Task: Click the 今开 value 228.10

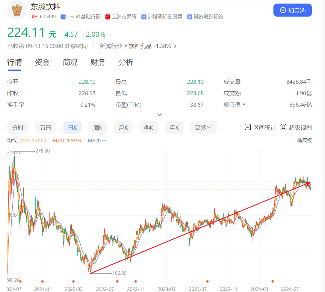Action: coord(87,82)
